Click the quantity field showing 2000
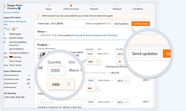Image resolution: width=186 pixels, height=111 pixels. tap(91, 54)
